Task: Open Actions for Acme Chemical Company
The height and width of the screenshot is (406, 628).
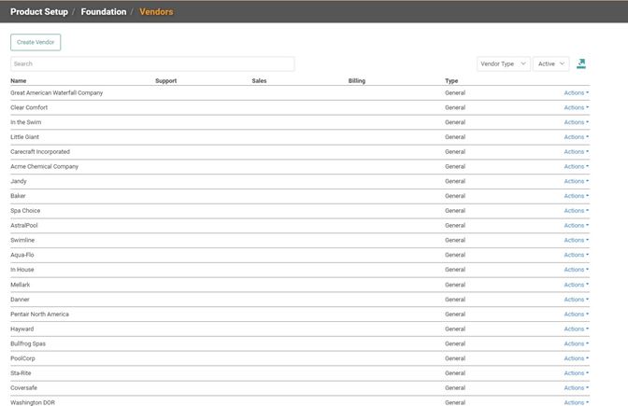Action: click(x=577, y=167)
